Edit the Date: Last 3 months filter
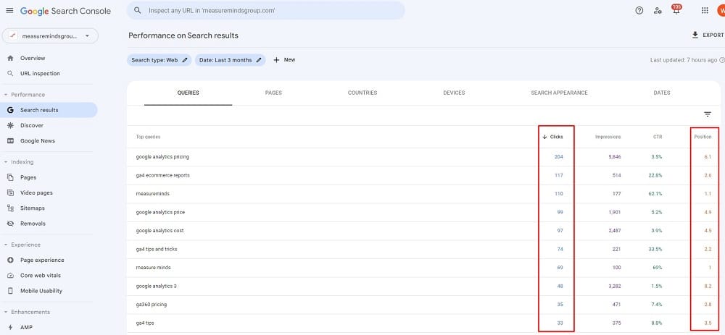The height and width of the screenshot is (335, 725). click(230, 60)
